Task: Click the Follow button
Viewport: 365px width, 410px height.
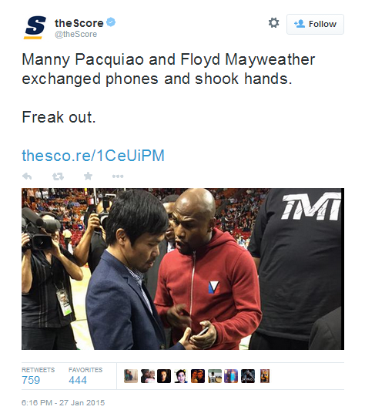Action: (315, 24)
